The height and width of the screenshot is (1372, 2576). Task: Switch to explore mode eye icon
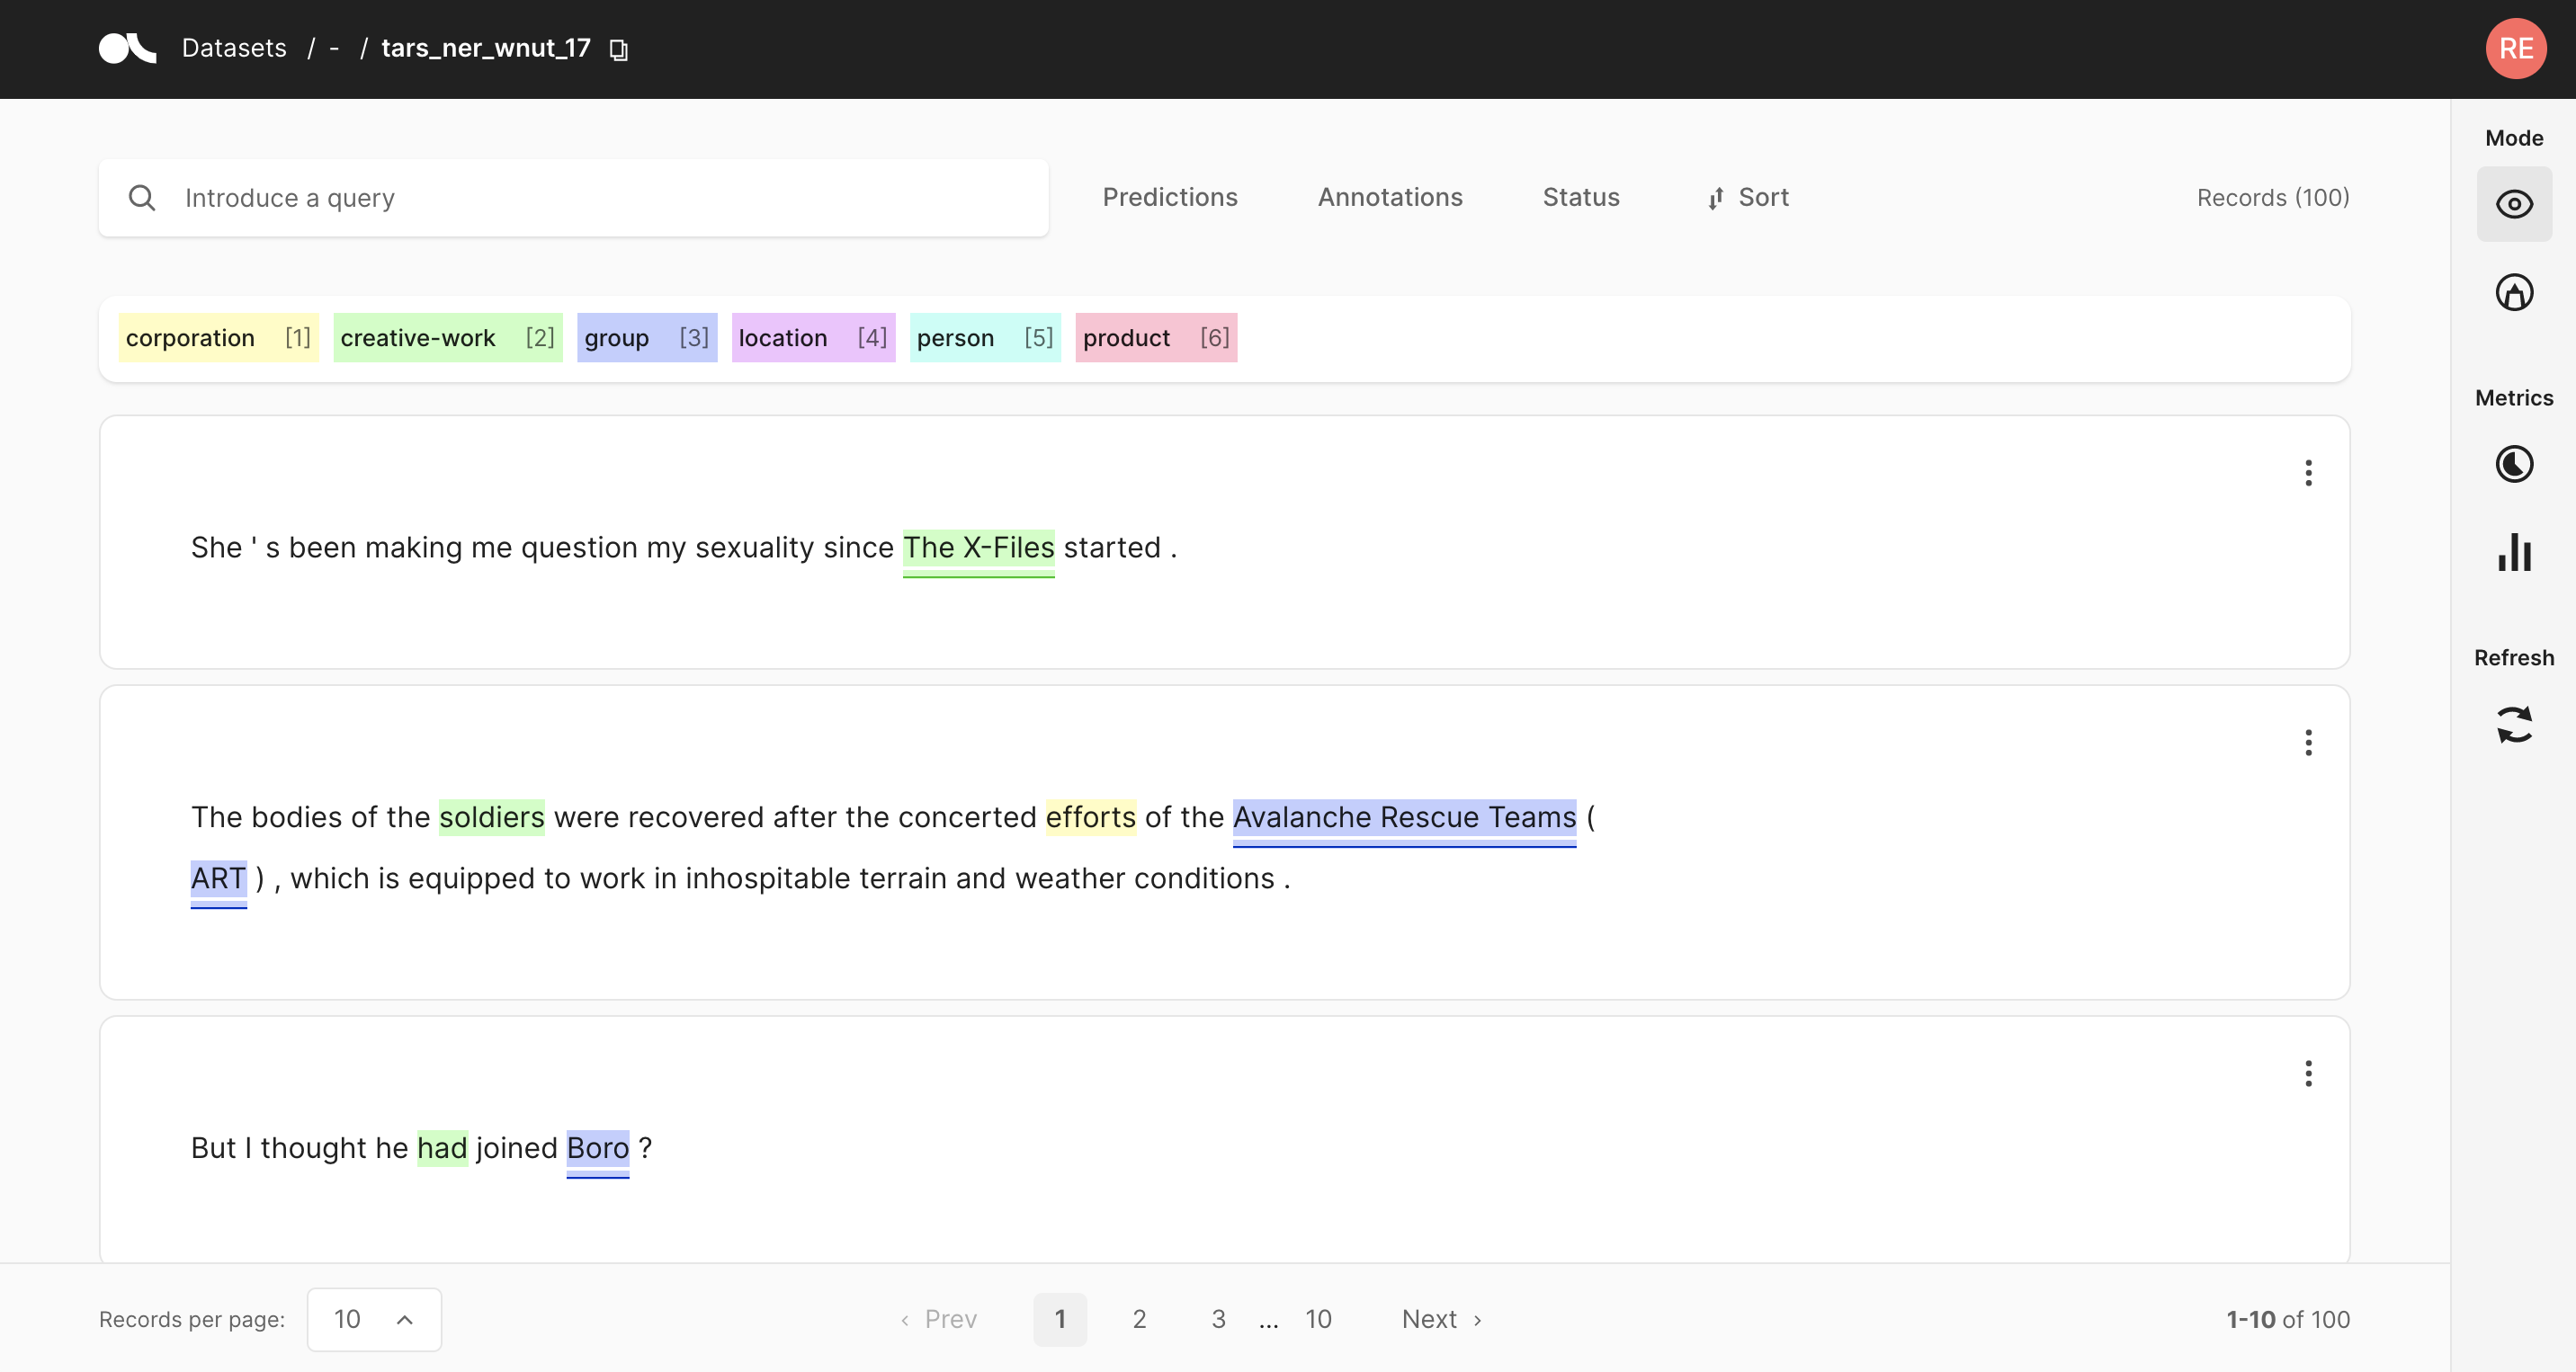[x=2514, y=204]
